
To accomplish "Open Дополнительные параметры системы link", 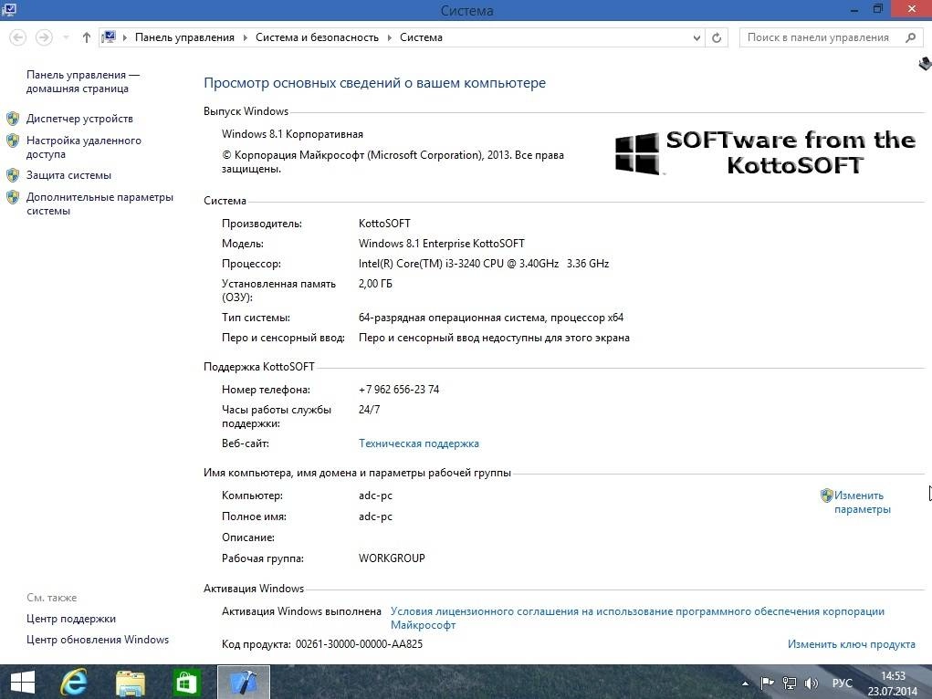I will point(99,203).
